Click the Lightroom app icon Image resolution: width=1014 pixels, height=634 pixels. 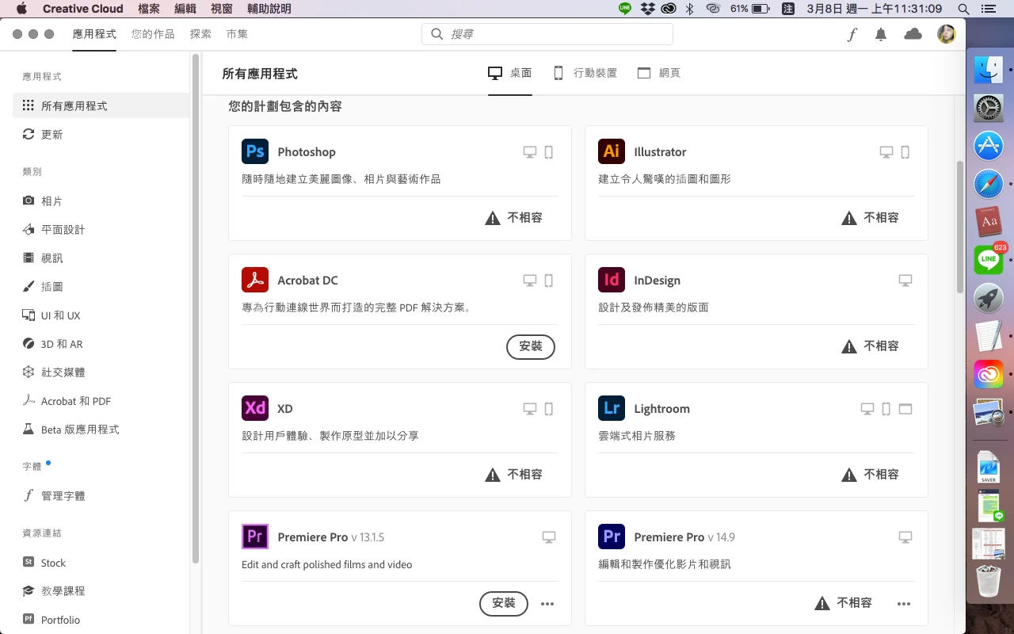coord(612,408)
